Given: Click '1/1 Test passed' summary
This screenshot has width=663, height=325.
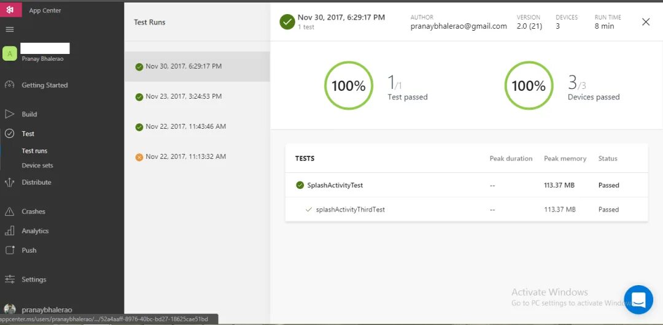Looking at the screenshot, I should 408,88.
